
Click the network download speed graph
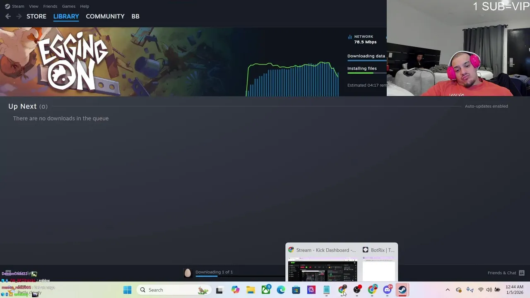(x=293, y=79)
